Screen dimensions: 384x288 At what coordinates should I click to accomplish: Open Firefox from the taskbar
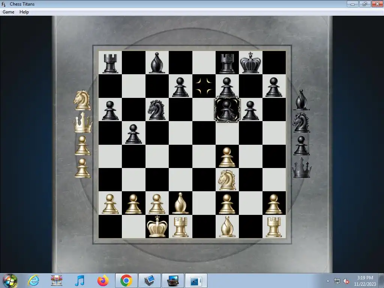click(103, 280)
